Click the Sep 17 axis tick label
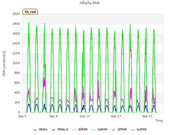 [116, 116]
